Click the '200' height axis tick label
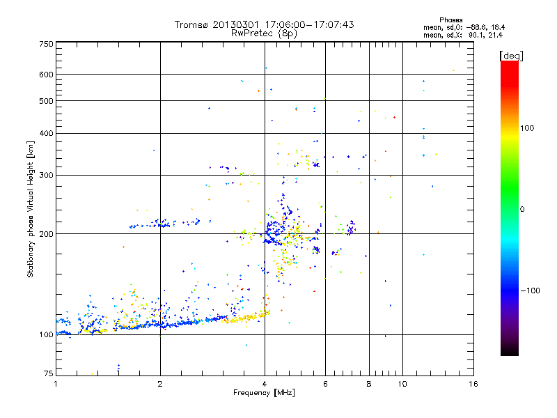557x418 pixels. pos(46,234)
